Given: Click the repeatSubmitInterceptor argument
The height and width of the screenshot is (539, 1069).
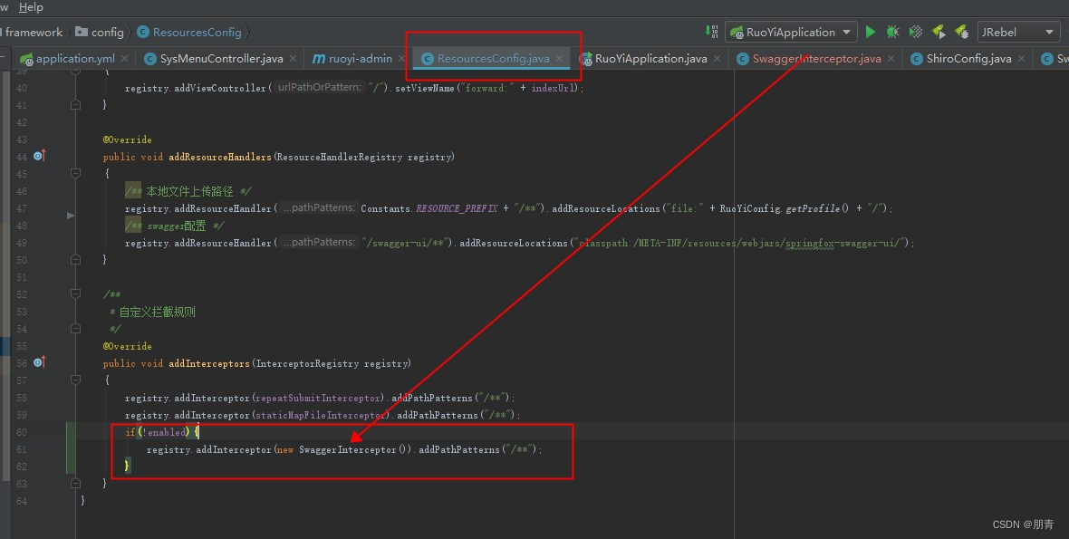Looking at the screenshot, I should 318,398.
